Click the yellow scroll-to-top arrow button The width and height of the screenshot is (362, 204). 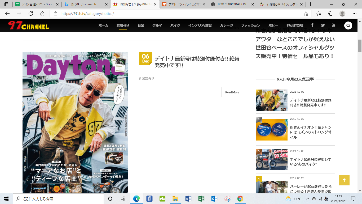pyautogui.click(x=344, y=180)
